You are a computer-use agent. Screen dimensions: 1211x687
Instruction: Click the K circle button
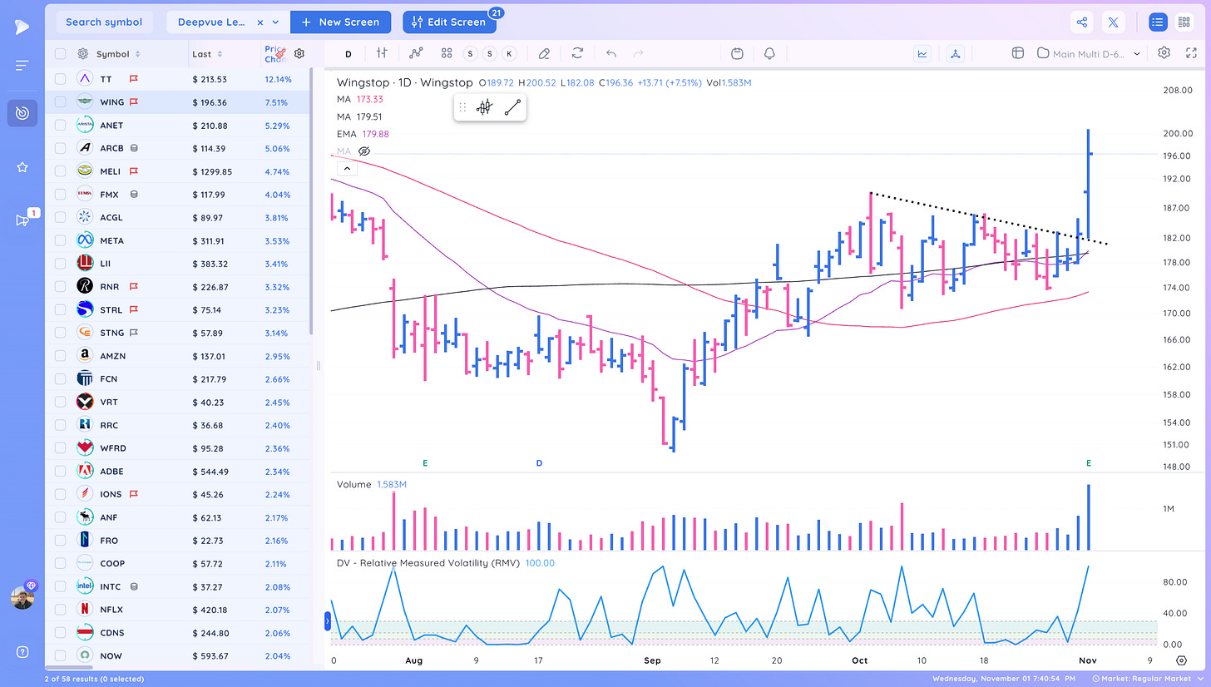pos(509,53)
